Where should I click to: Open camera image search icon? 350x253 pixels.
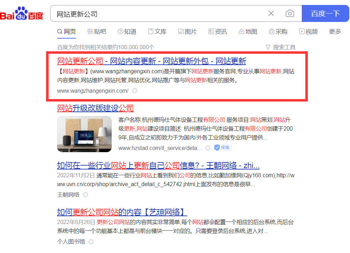click(290, 13)
